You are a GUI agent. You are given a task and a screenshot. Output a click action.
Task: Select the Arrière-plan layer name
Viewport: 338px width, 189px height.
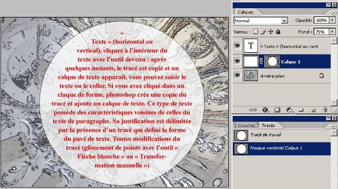[x=272, y=76]
